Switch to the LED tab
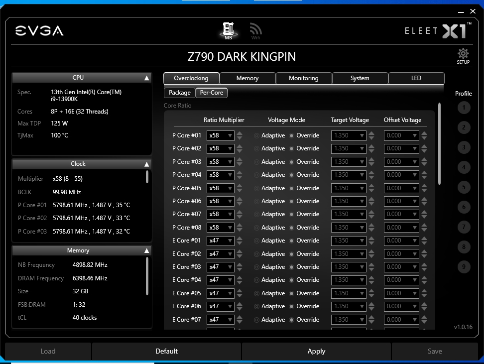Viewport: 484px width, 364px height. pos(416,78)
